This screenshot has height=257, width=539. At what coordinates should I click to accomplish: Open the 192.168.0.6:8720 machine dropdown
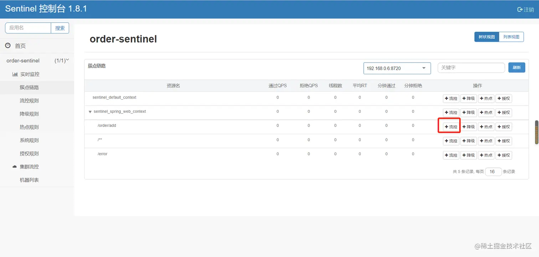point(397,68)
